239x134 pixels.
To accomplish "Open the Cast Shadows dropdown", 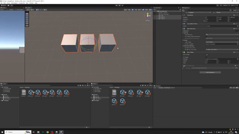I will tap(222, 35).
